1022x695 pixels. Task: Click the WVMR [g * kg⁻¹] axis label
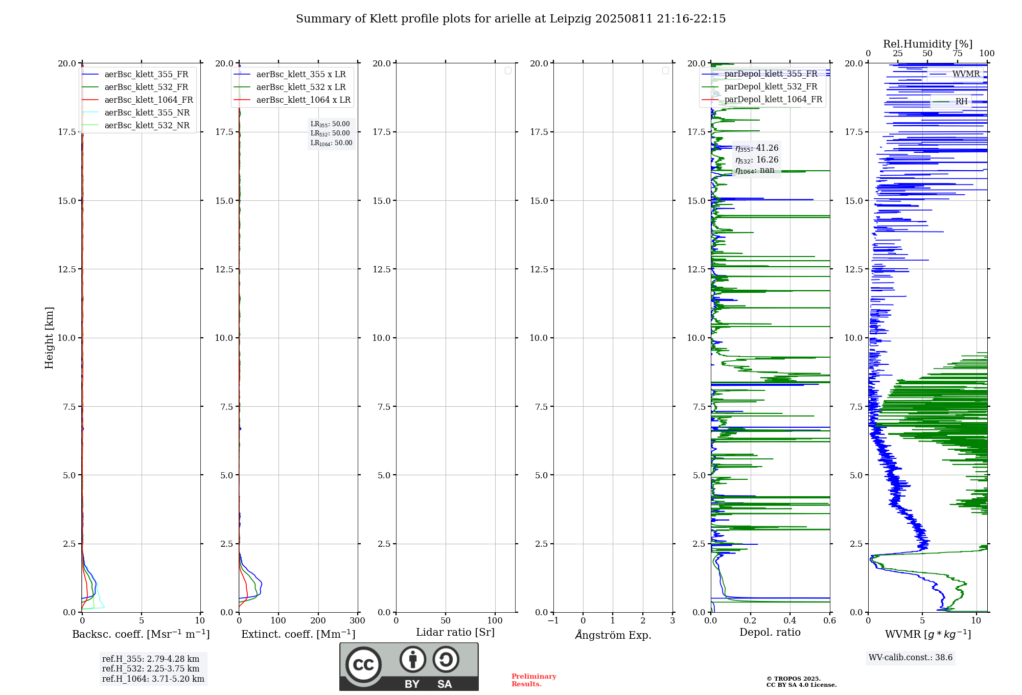pos(928,634)
